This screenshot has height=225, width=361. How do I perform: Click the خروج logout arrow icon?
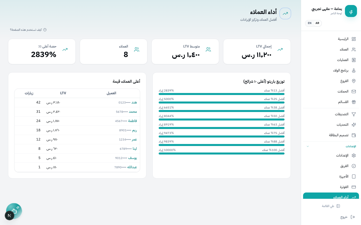(x=353, y=217)
